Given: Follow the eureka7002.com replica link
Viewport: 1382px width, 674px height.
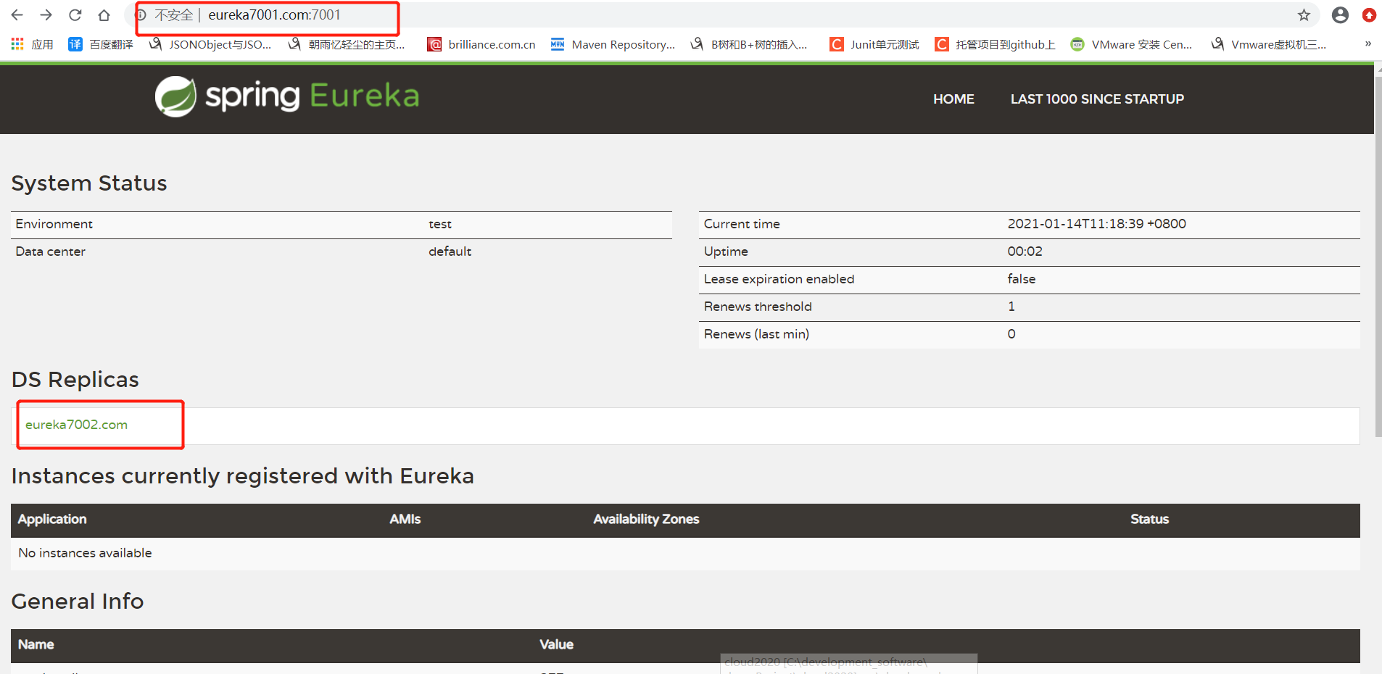Looking at the screenshot, I should click(76, 425).
